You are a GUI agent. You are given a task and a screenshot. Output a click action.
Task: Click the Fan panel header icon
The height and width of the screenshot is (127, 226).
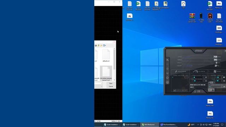[215, 71]
